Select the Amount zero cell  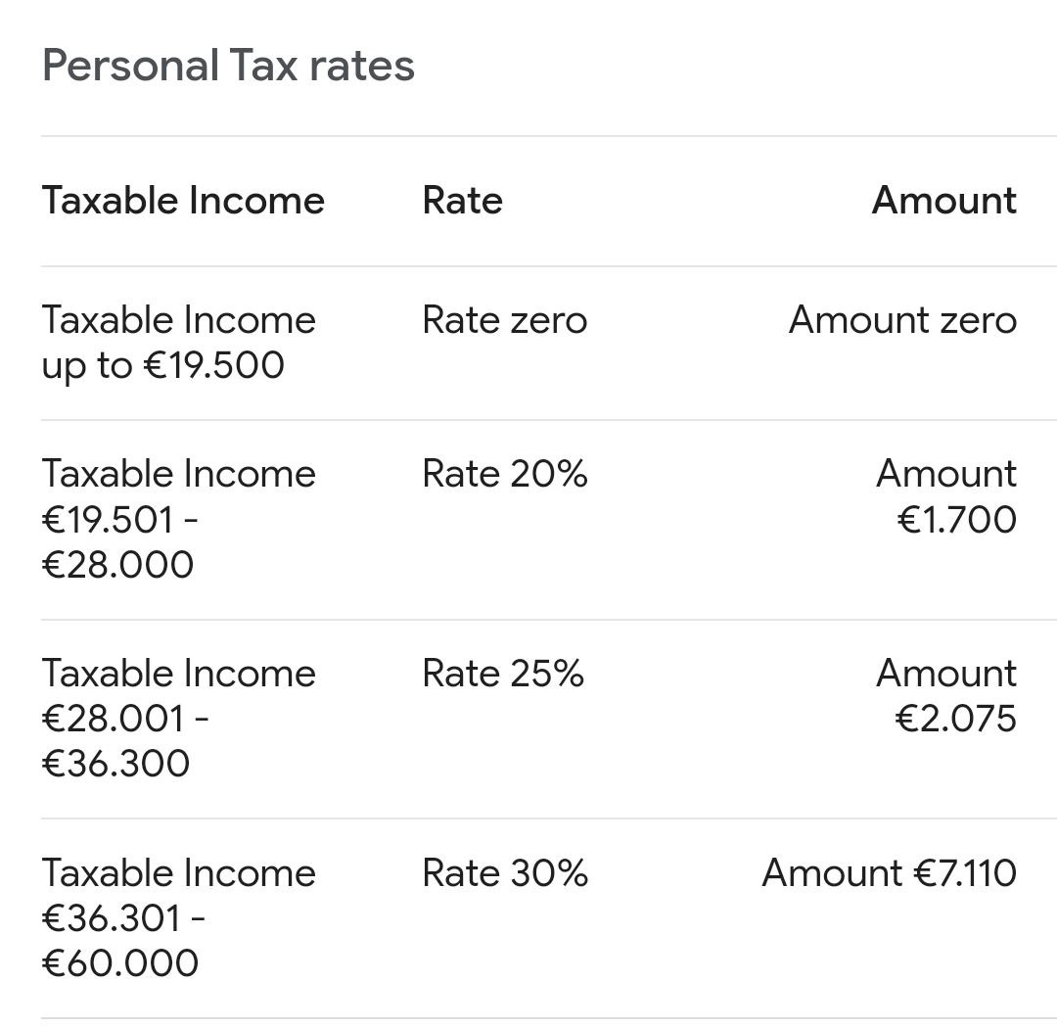coord(902,320)
